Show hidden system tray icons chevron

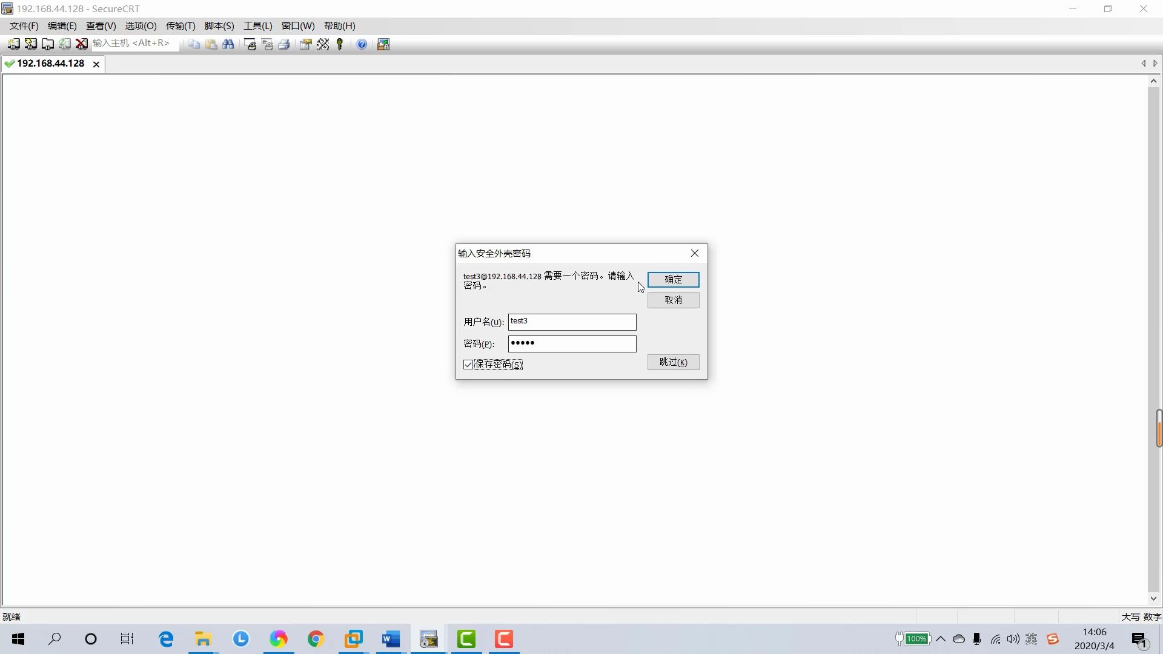[941, 639]
